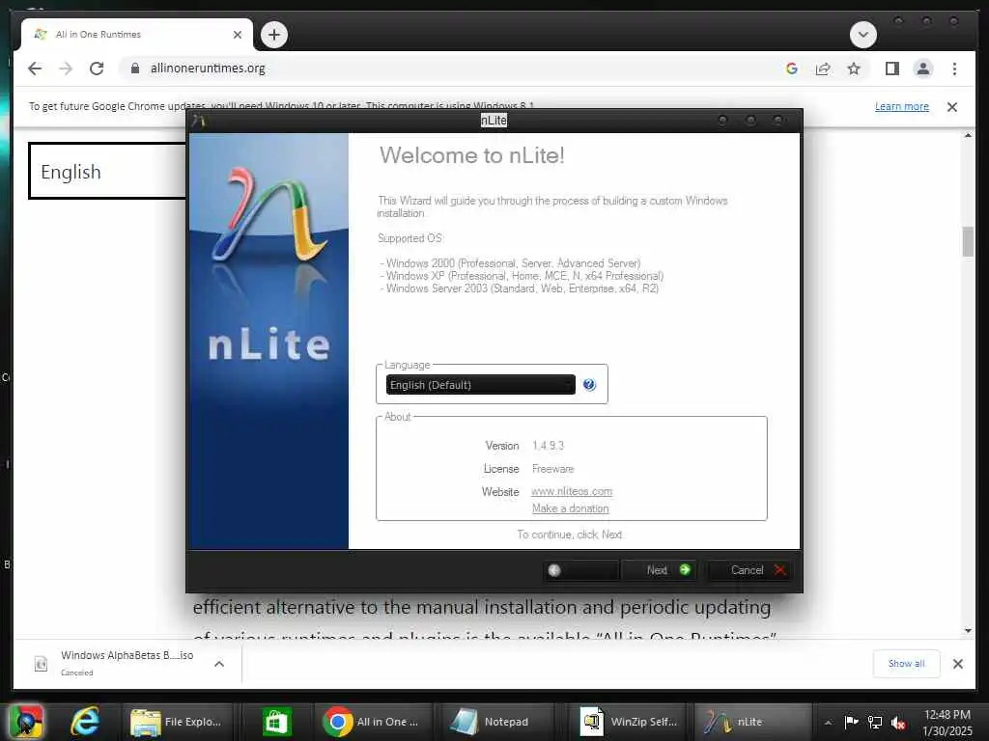Screen dimensions: 989x741
Task: Click Learn more in Chrome update notice
Action: 901,106
